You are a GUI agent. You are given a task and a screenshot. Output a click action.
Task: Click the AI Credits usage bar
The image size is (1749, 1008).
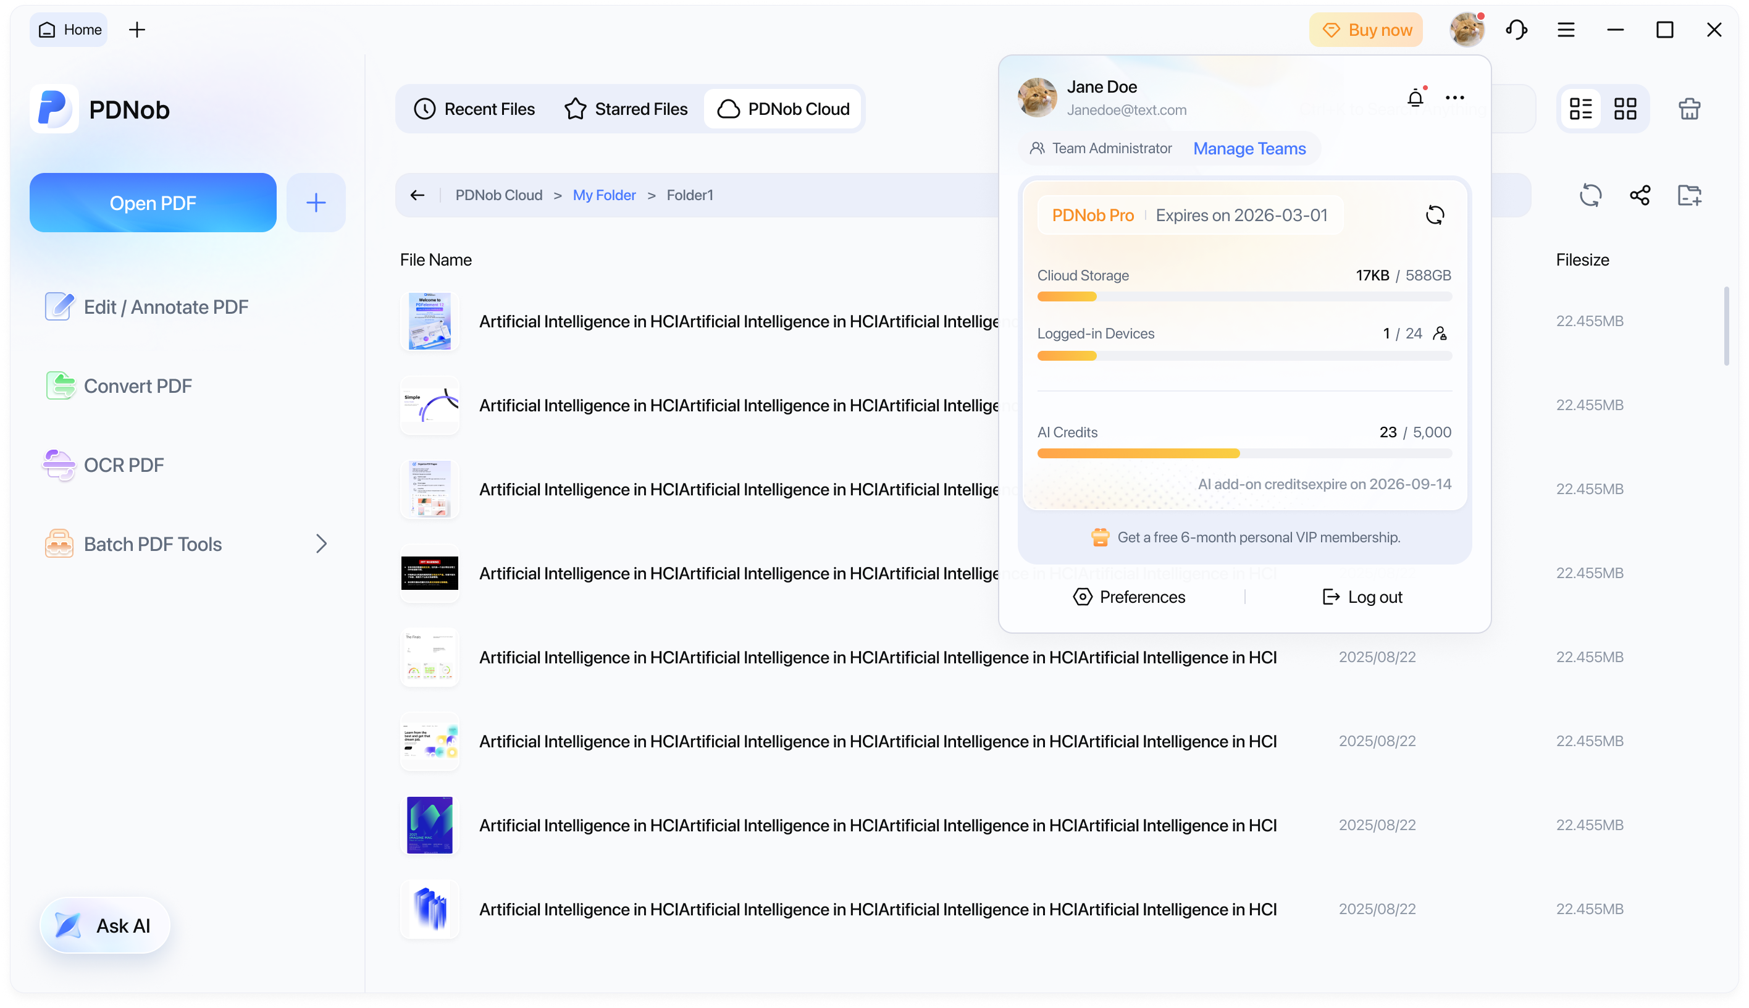[1244, 453]
